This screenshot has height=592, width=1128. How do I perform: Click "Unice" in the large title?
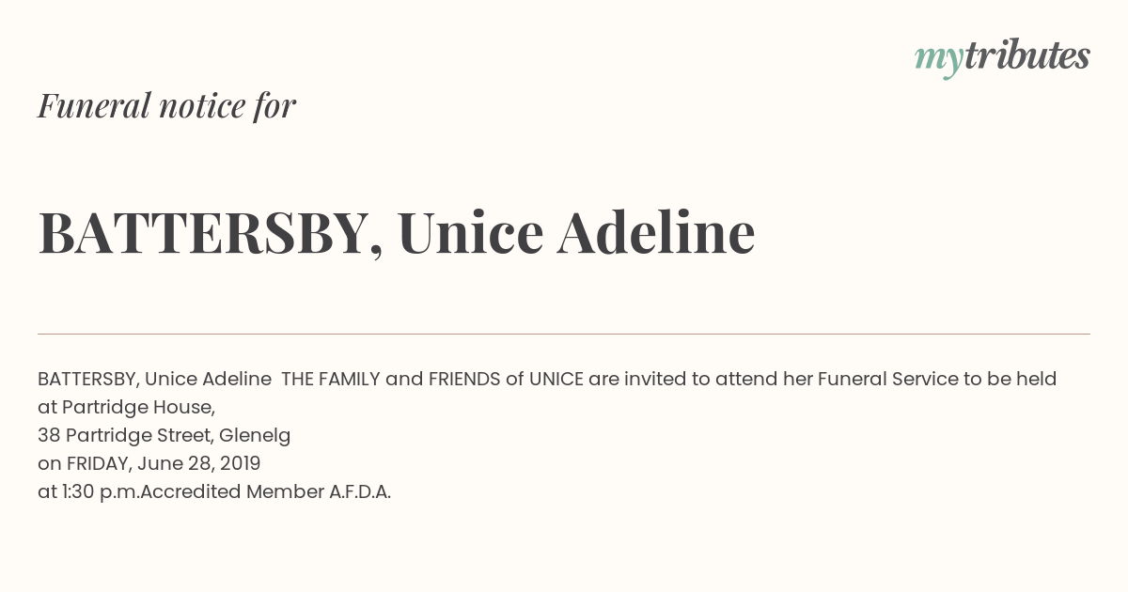coord(470,232)
